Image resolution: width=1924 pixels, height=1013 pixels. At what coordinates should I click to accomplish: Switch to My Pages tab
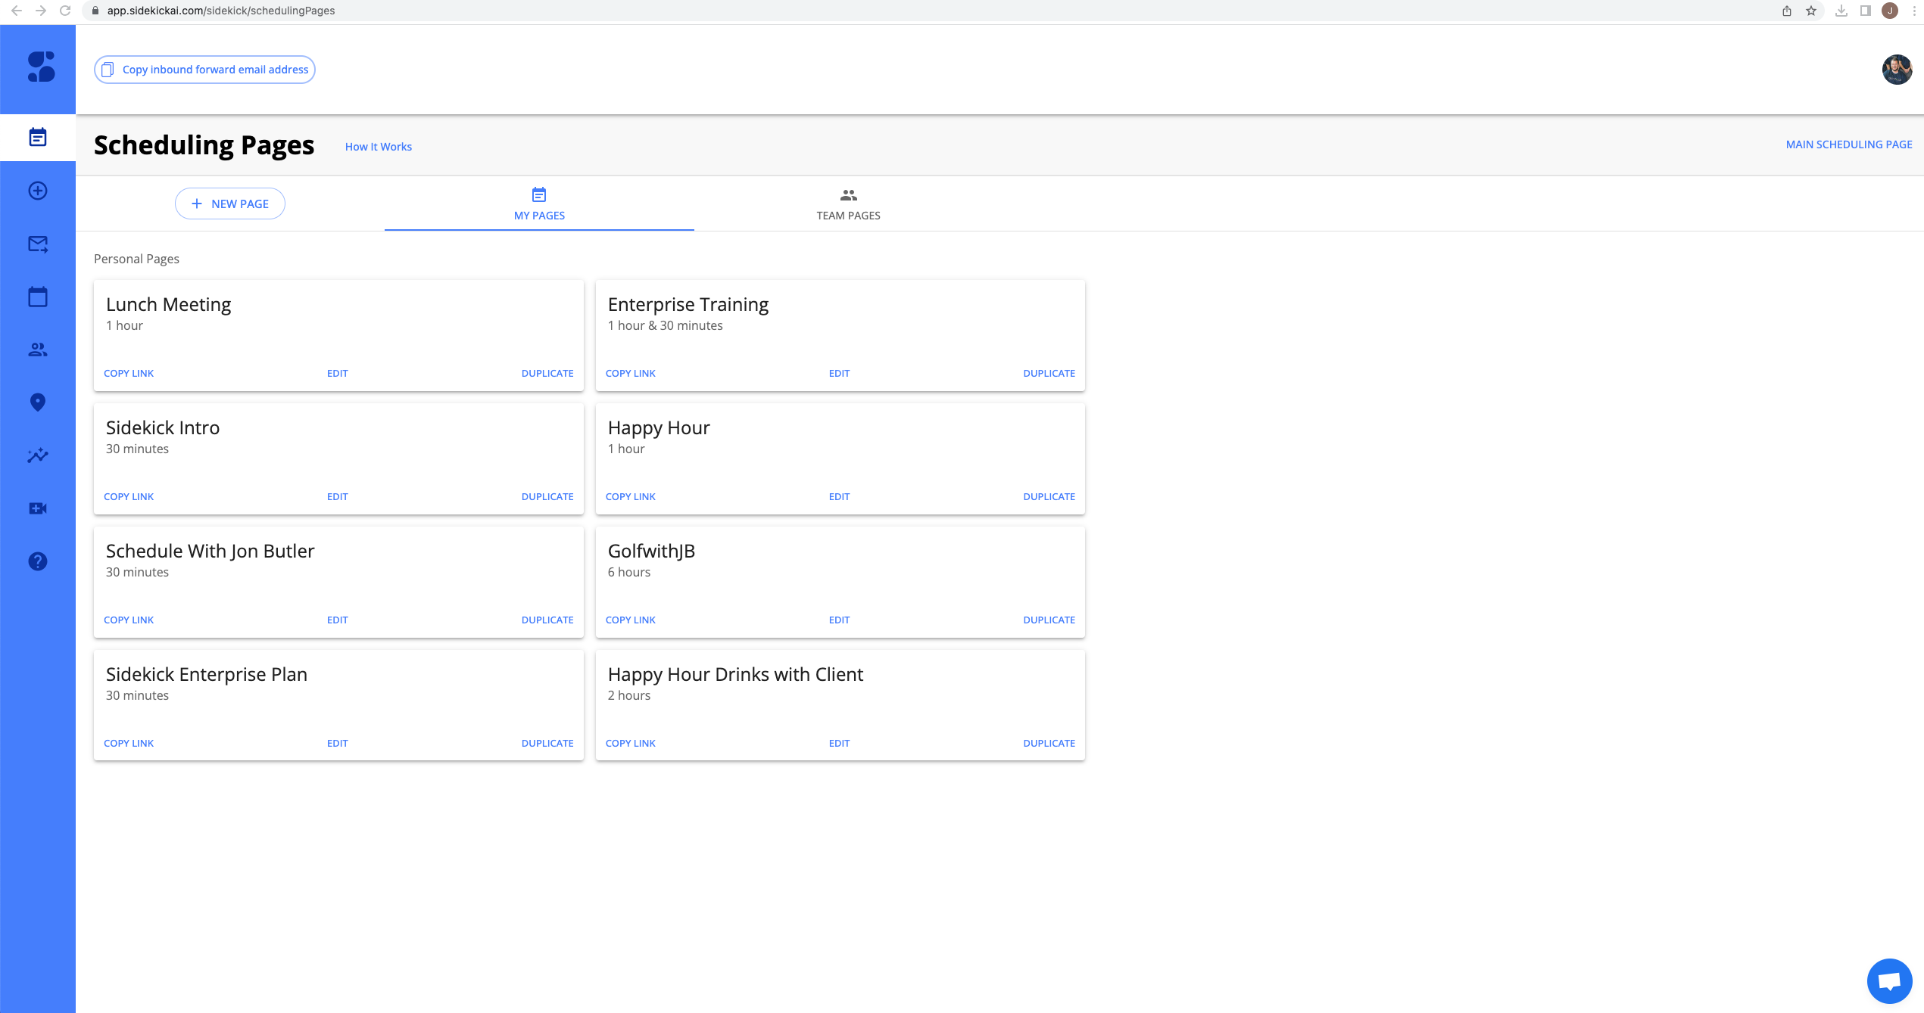point(539,204)
